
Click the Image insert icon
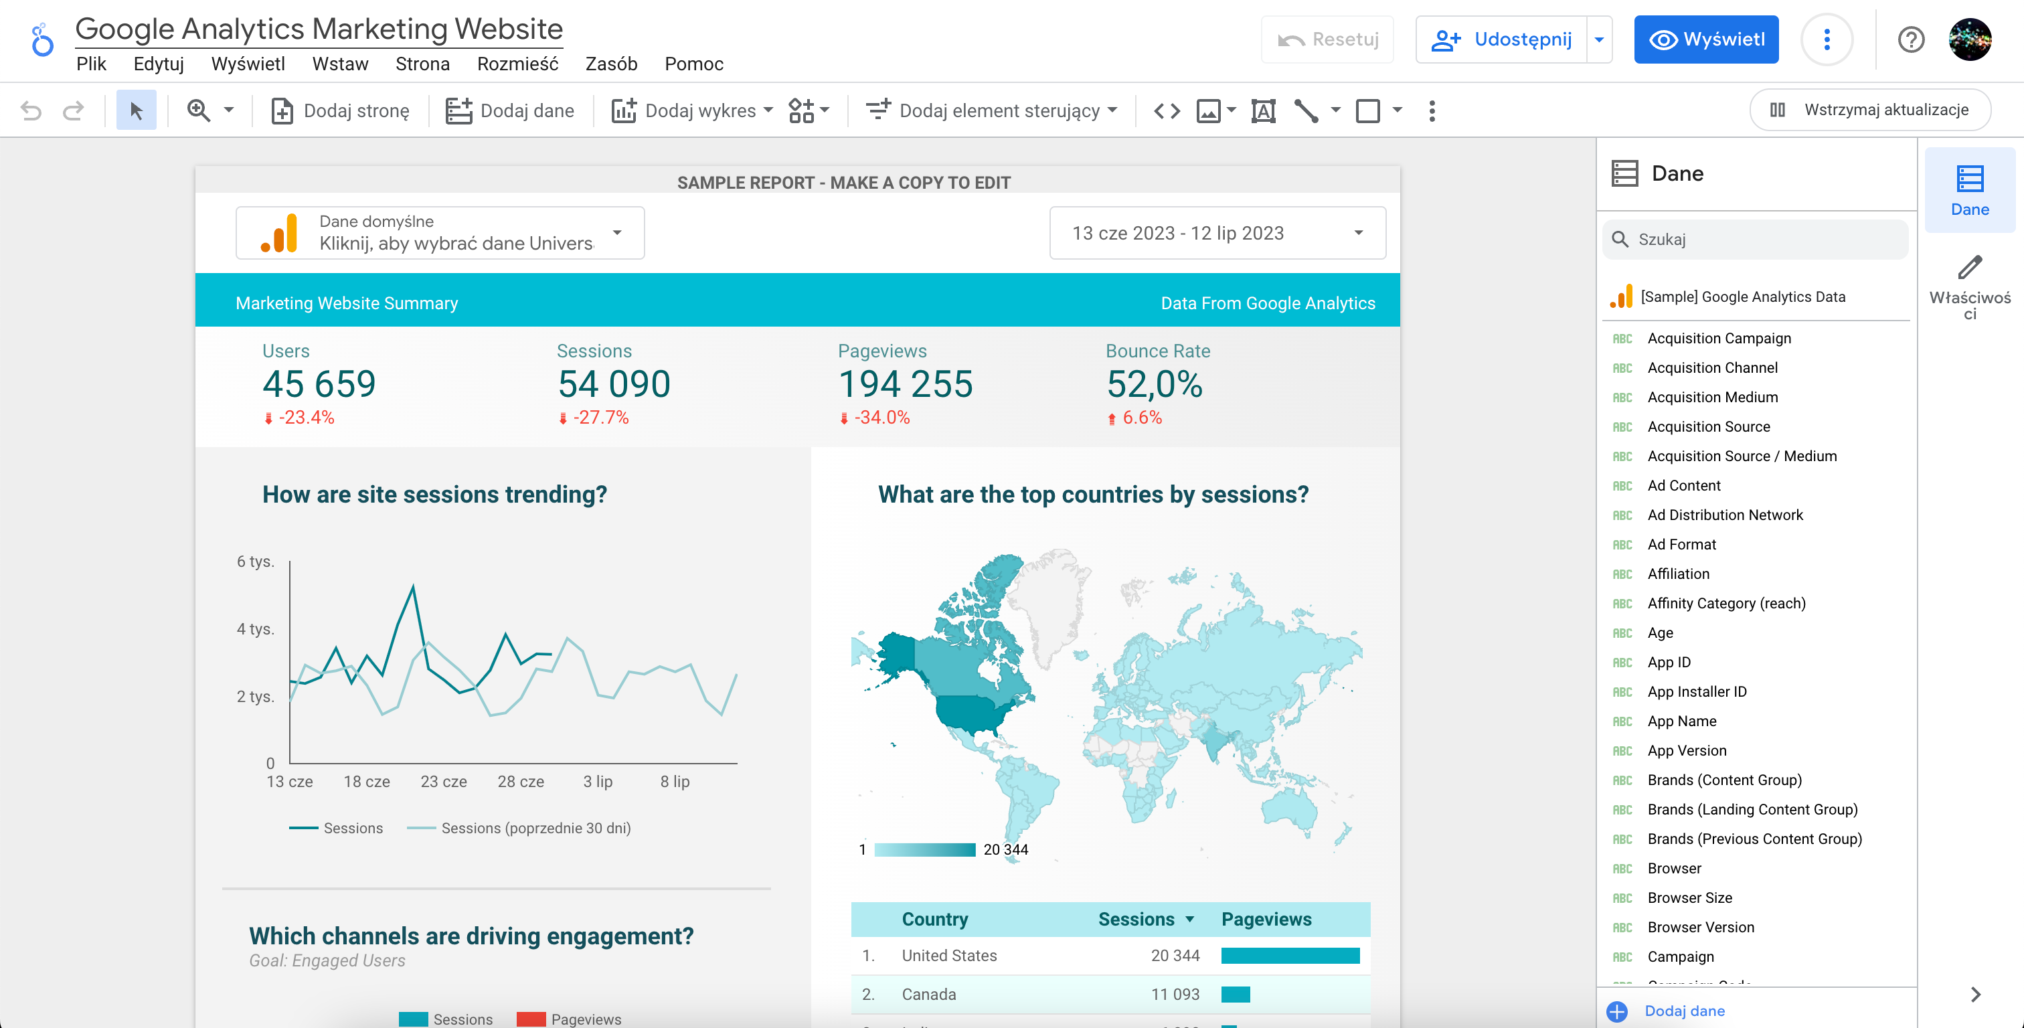pos(1207,110)
